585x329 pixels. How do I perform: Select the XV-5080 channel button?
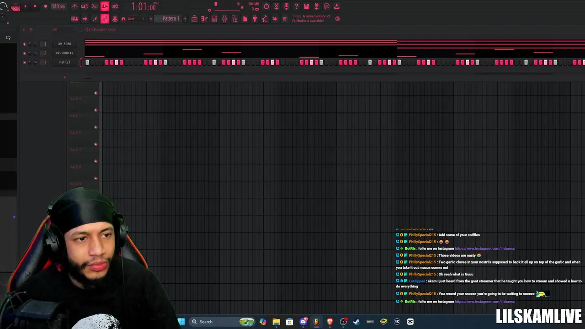(64, 44)
